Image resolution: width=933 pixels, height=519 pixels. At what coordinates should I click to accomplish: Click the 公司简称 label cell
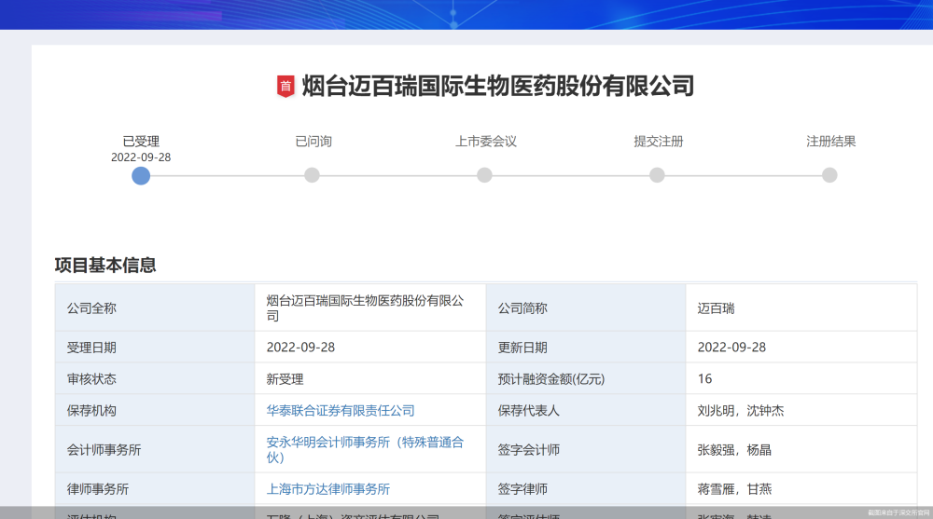pyautogui.click(x=586, y=307)
